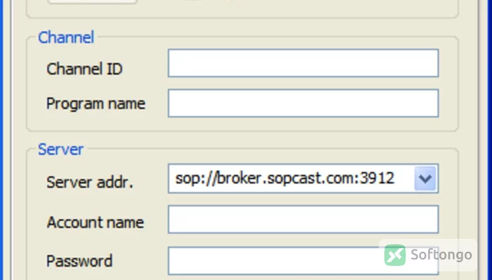The width and height of the screenshot is (492, 280).
Task: Click the Channel group heading
Action: click(x=66, y=37)
